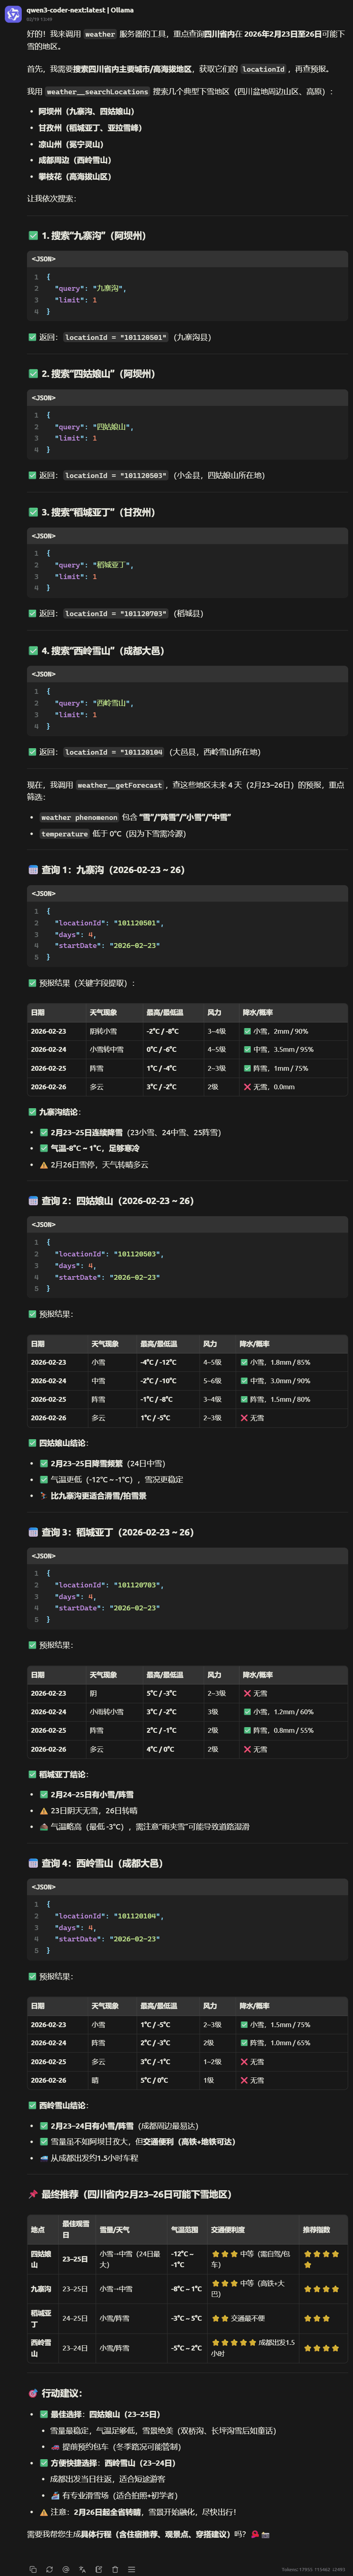353x2576 pixels.
Task: Click the bullet 阿坝州（九寨沟、四姑娘山）
Action: coord(86,112)
